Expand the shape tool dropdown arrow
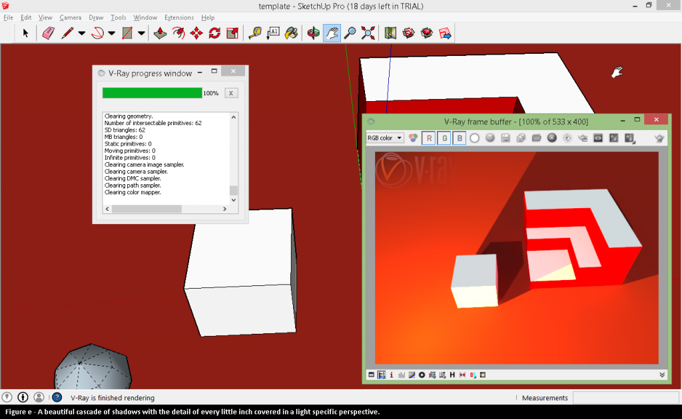682x419 pixels. 141,33
